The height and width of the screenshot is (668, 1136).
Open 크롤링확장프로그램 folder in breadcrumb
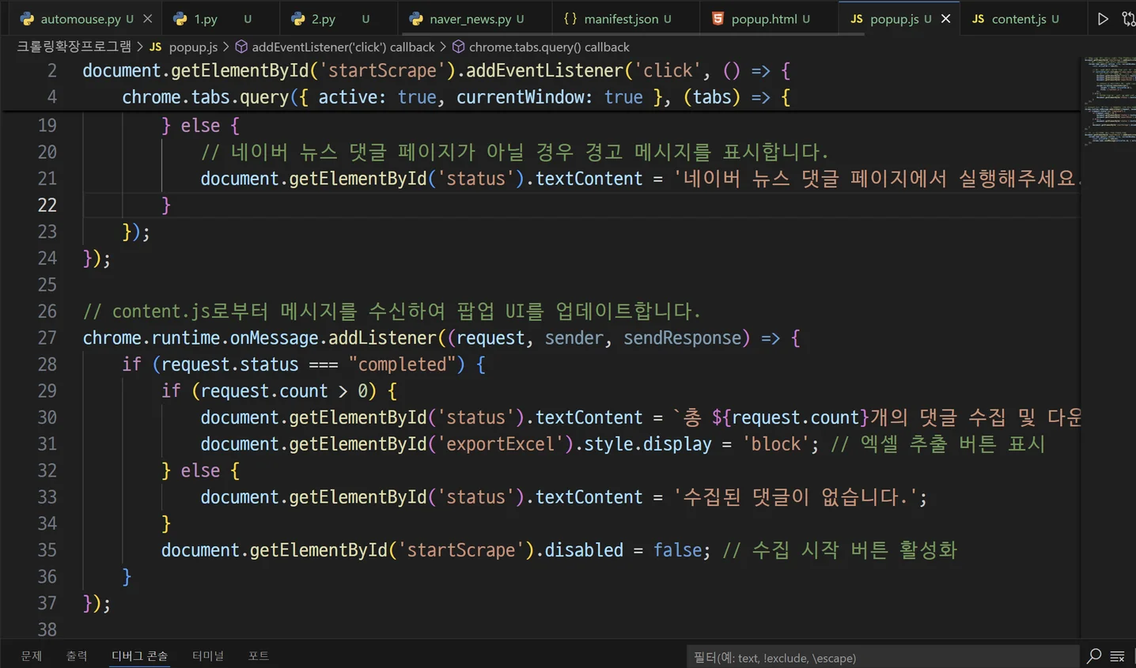[74, 47]
